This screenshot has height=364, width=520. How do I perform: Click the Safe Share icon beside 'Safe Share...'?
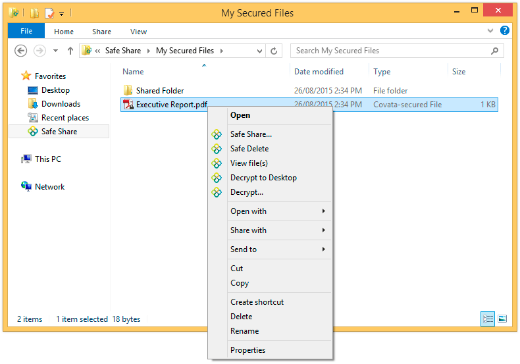(x=217, y=134)
